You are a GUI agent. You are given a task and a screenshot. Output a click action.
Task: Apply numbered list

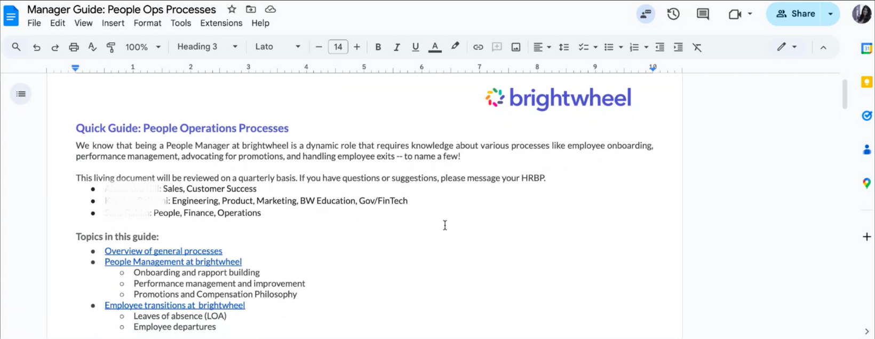pyautogui.click(x=634, y=47)
